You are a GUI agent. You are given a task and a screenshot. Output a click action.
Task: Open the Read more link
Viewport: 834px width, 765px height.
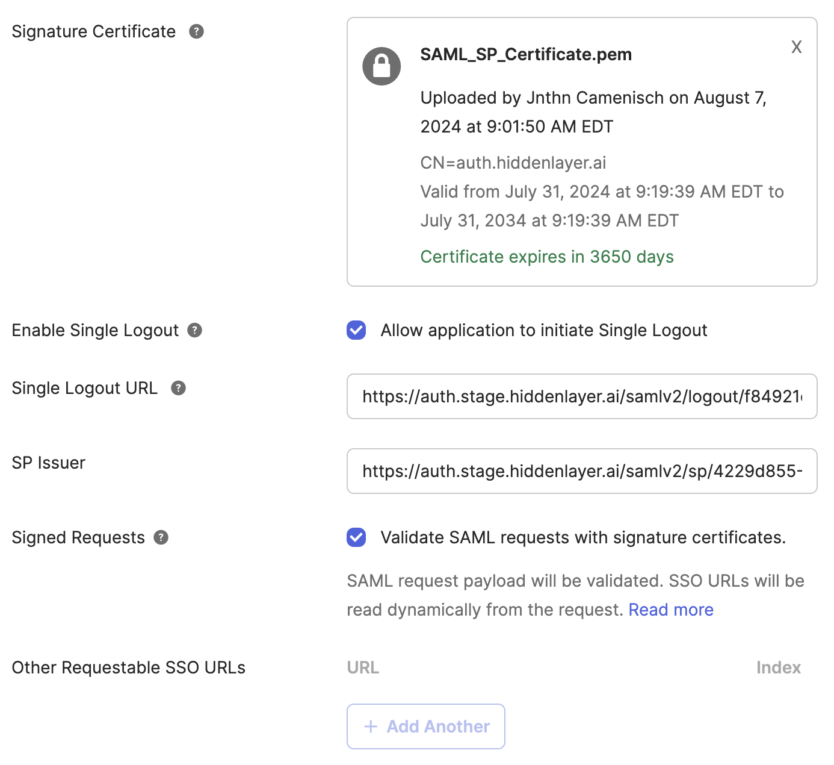tap(670, 609)
